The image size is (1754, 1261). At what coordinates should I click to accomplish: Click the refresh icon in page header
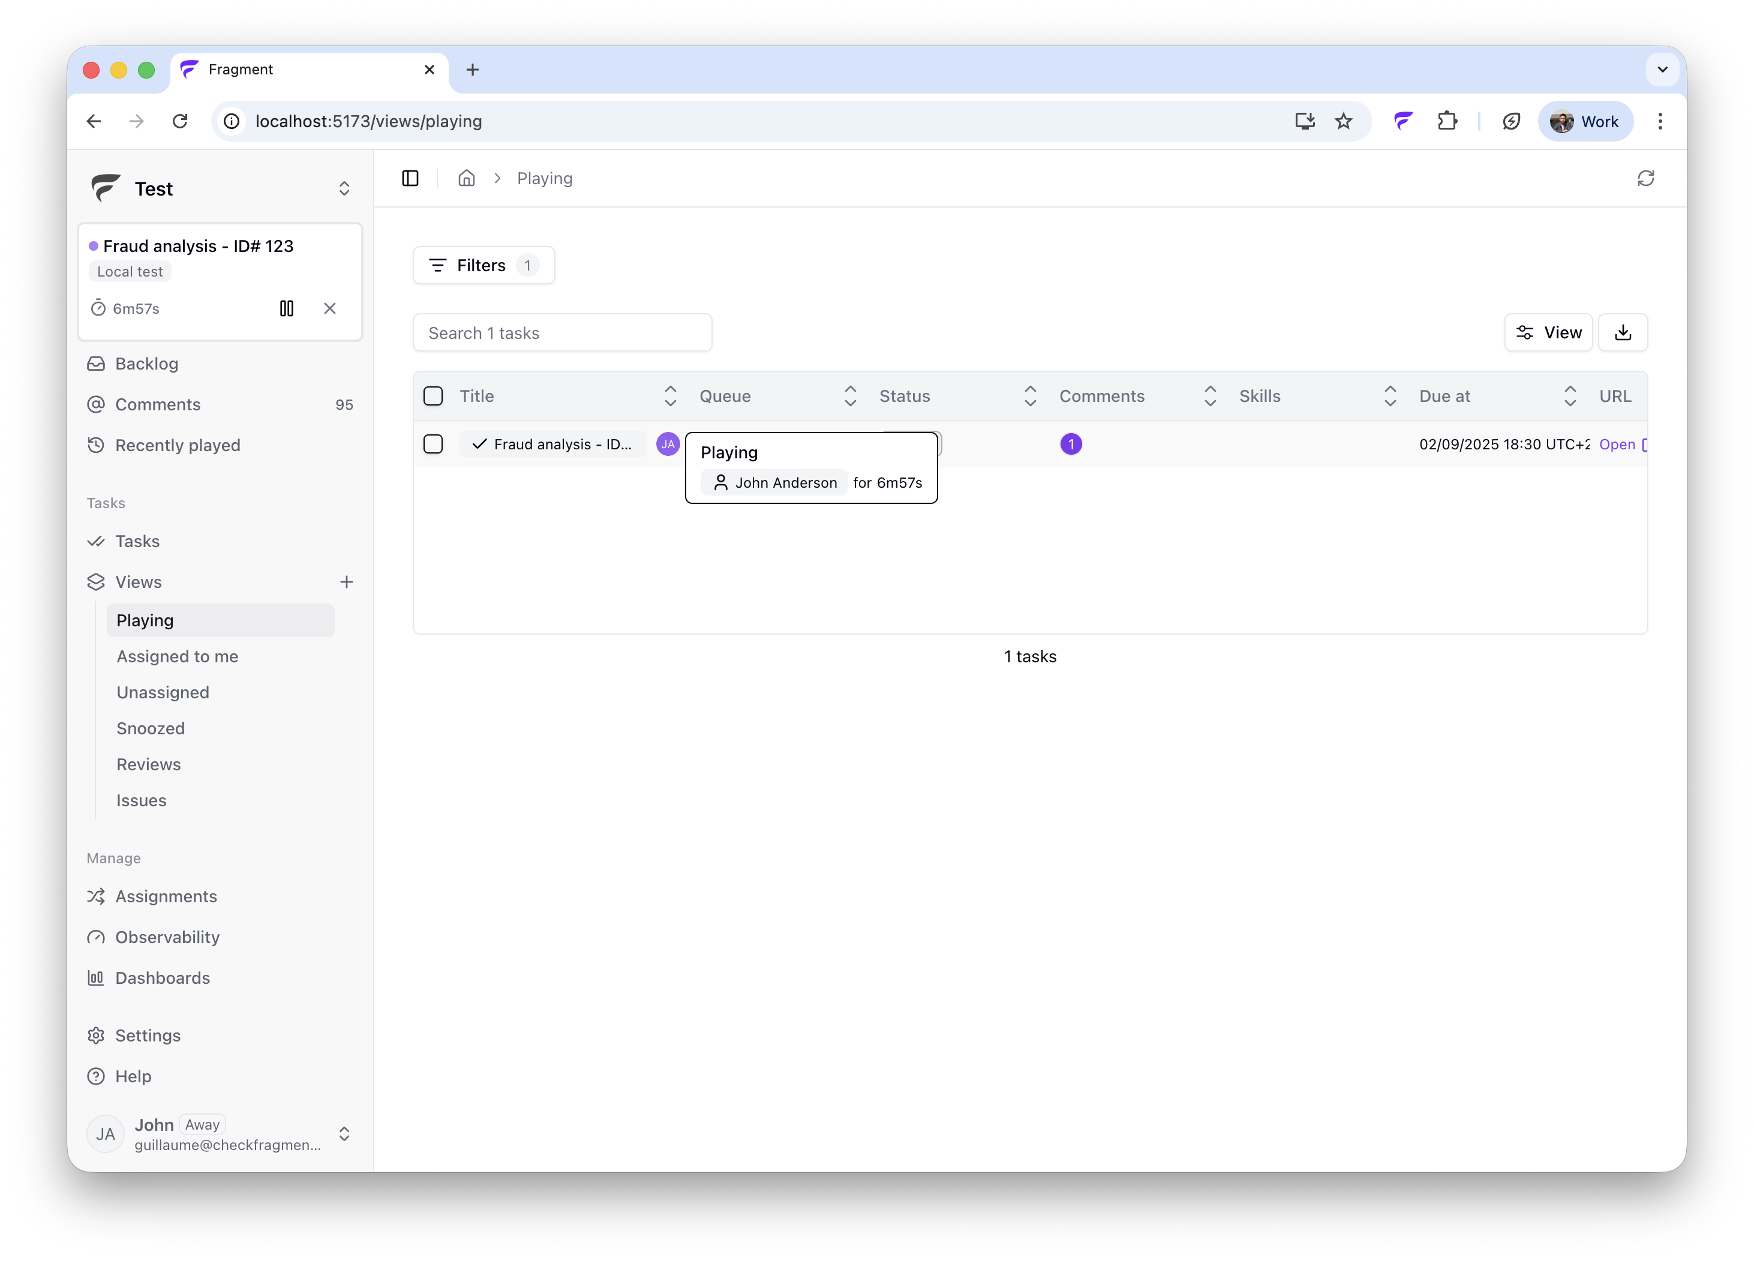1645,179
